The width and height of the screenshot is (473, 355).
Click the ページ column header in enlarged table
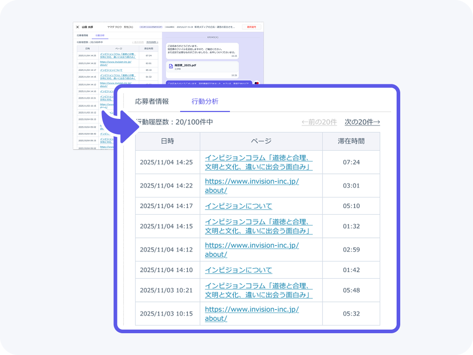pyautogui.click(x=261, y=141)
